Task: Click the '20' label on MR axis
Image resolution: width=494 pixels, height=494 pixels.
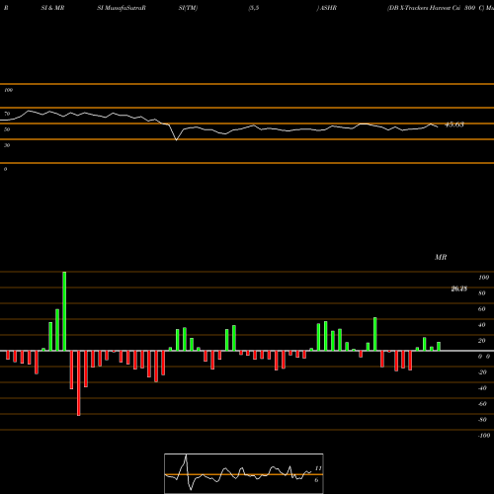Action: pyautogui.click(x=482, y=341)
